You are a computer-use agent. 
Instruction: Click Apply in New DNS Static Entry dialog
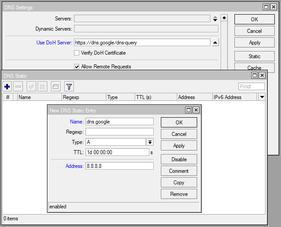[x=179, y=145]
